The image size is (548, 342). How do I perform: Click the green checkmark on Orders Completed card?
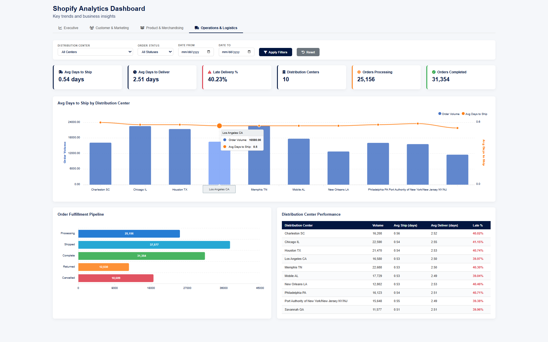[433, 72]
